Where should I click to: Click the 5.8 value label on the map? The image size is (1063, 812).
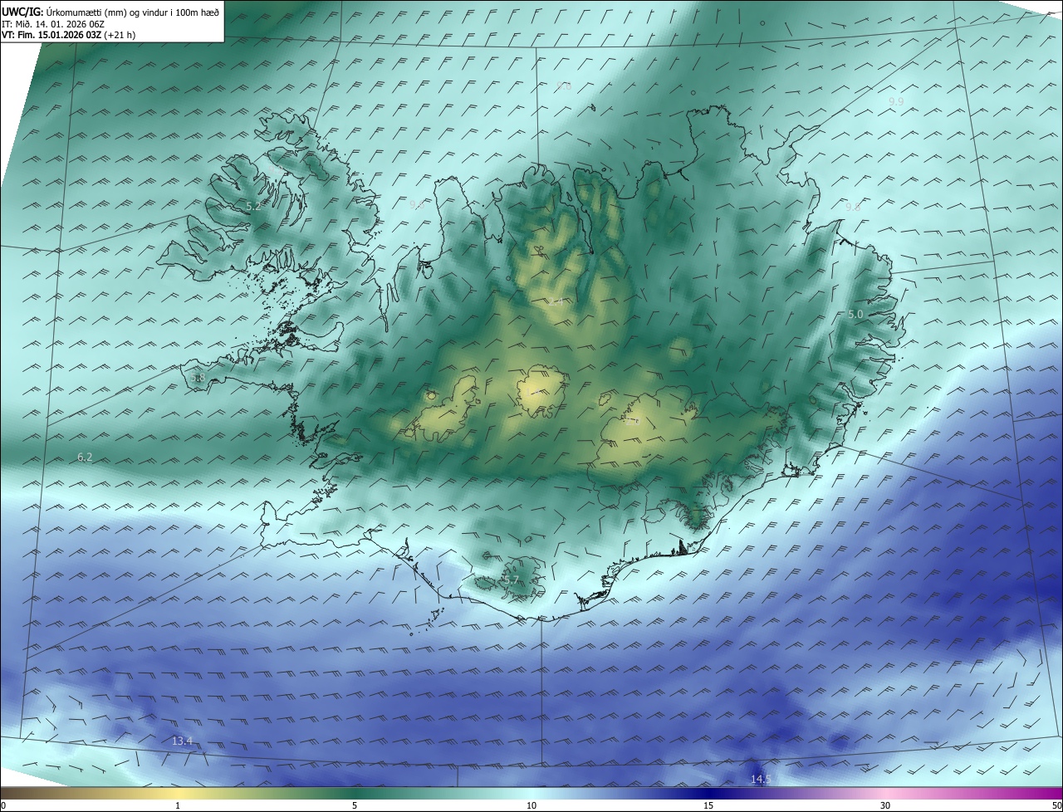(x=198, y=378)
